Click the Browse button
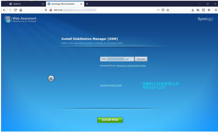 point(141,59)
